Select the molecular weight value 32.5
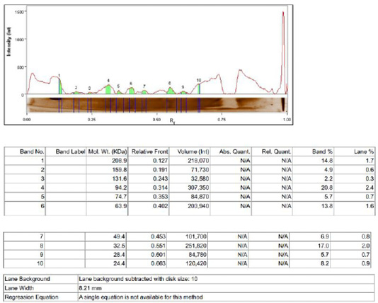 click(x=119, y=246)
